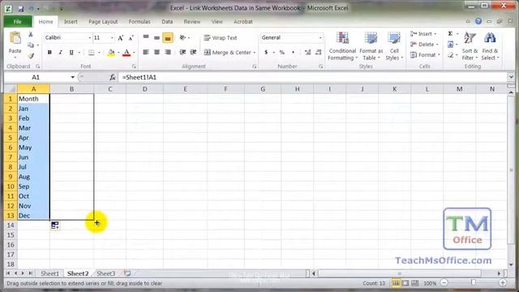519x292 pixels.
Task: Toggle Bold formatting
Action: pos(49,52)
